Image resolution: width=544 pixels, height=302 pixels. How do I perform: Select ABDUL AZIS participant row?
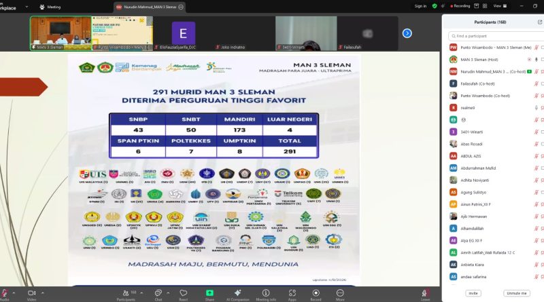coord(496,156)
